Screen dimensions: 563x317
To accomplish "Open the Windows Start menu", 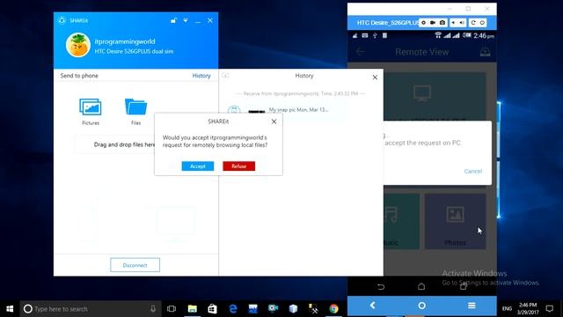I will pos(10,309).
